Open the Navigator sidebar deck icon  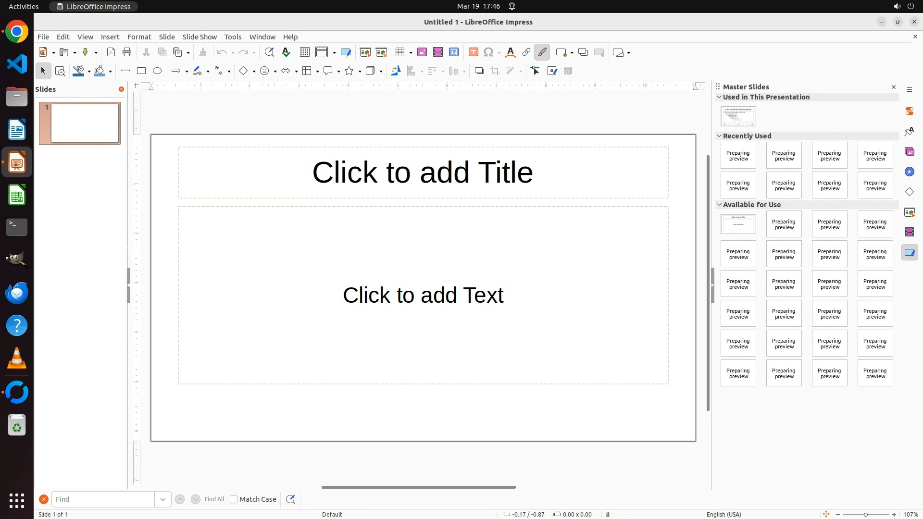[x=910, y=172]
